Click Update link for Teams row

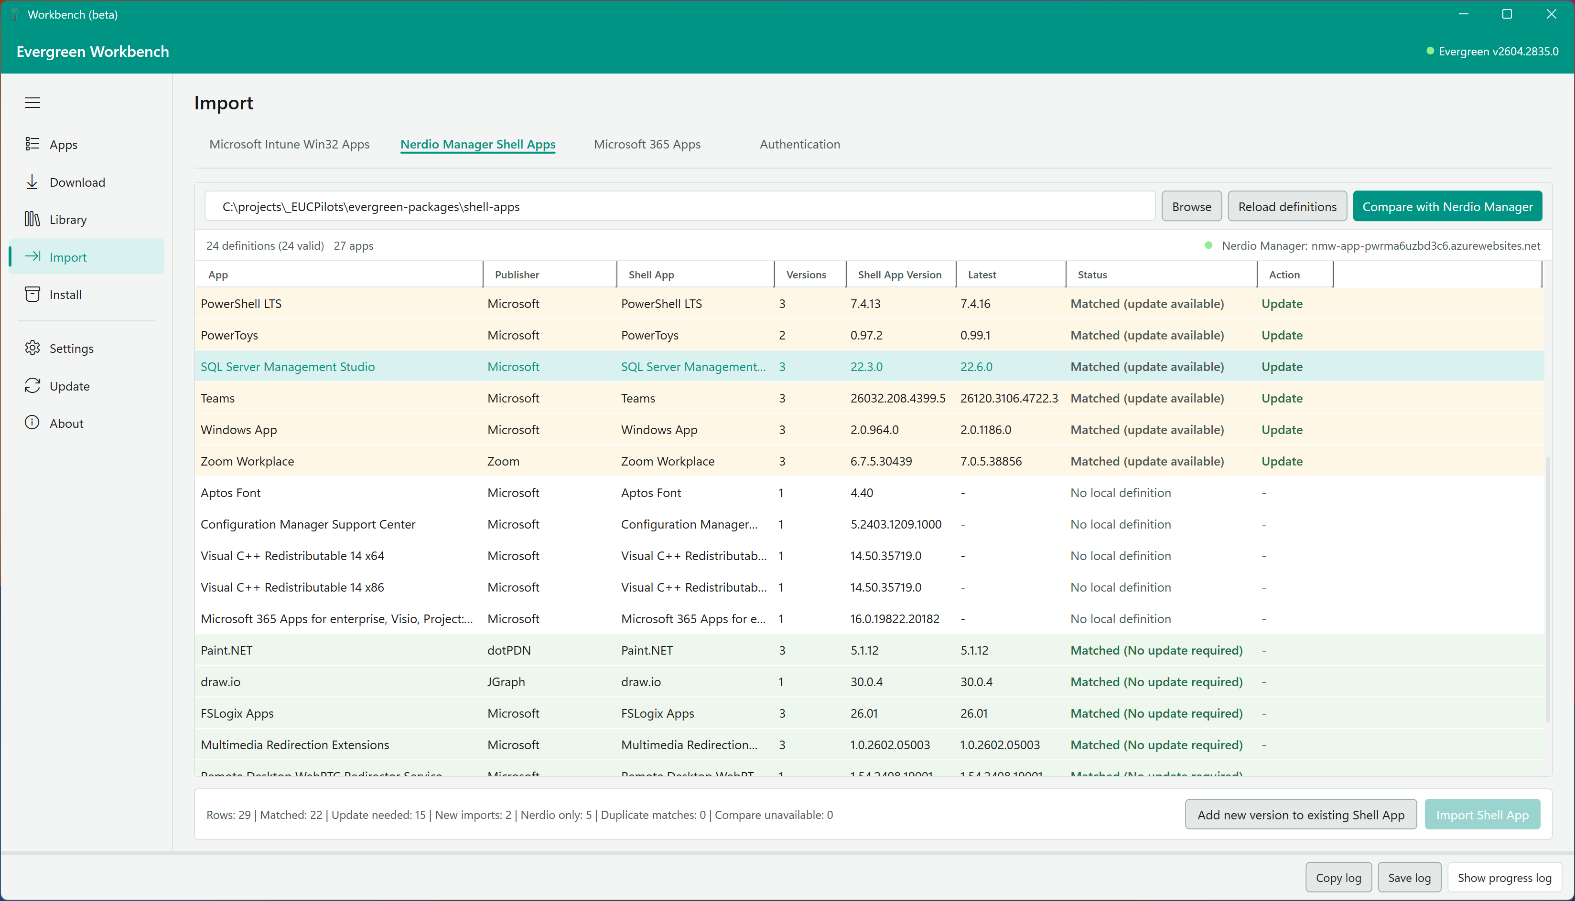point(1282,399)
